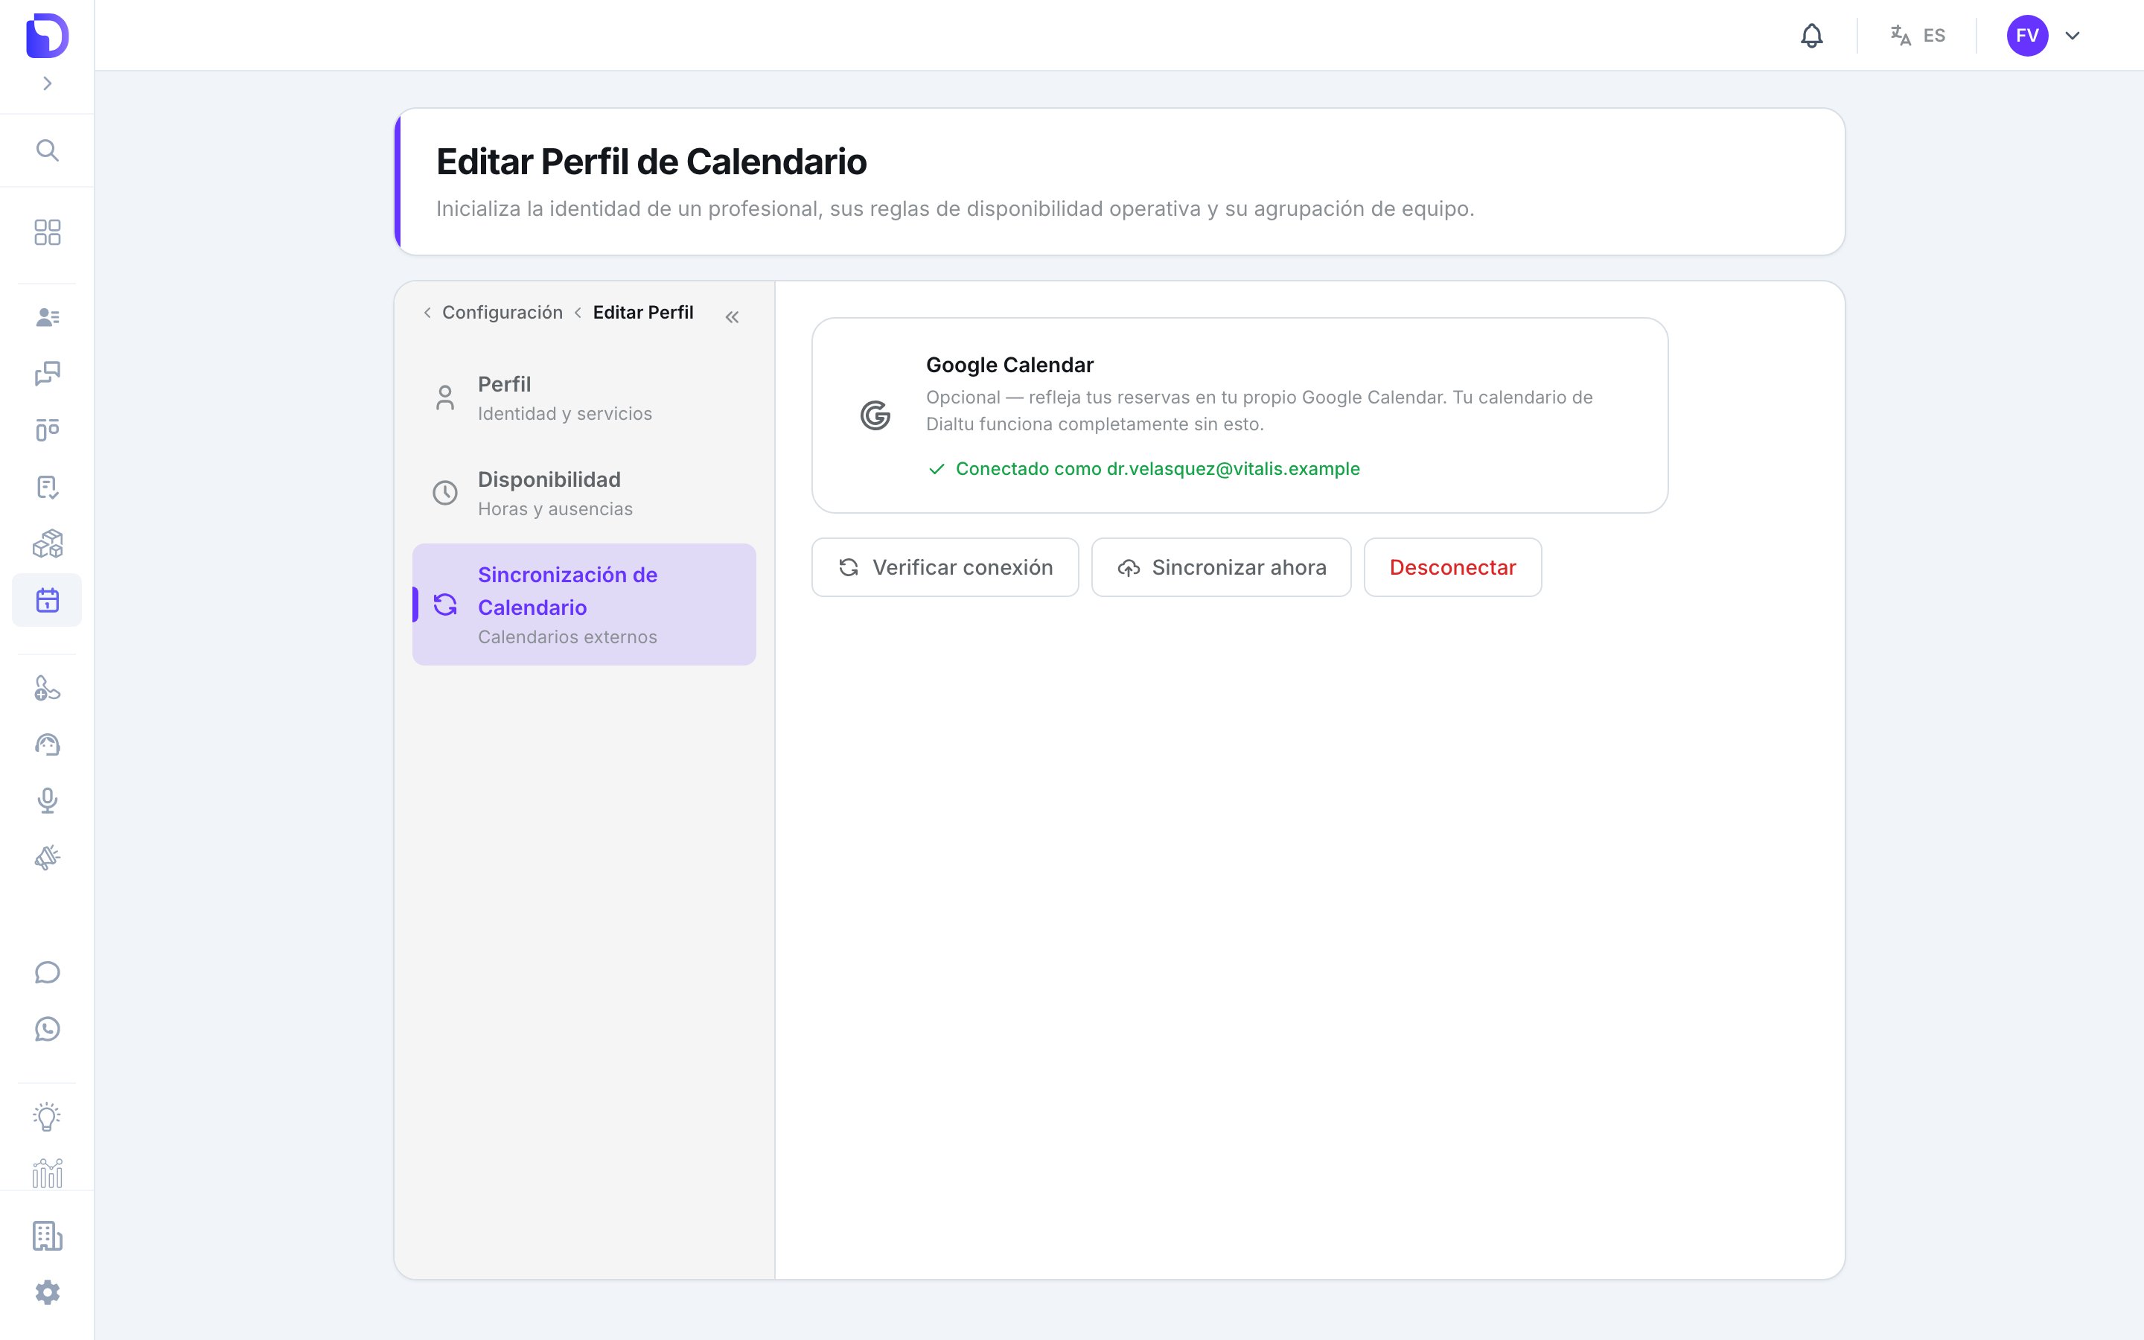Open the kanban board icon
This screenshot has width=2144, height=1340.
click(x=47, y=430)
